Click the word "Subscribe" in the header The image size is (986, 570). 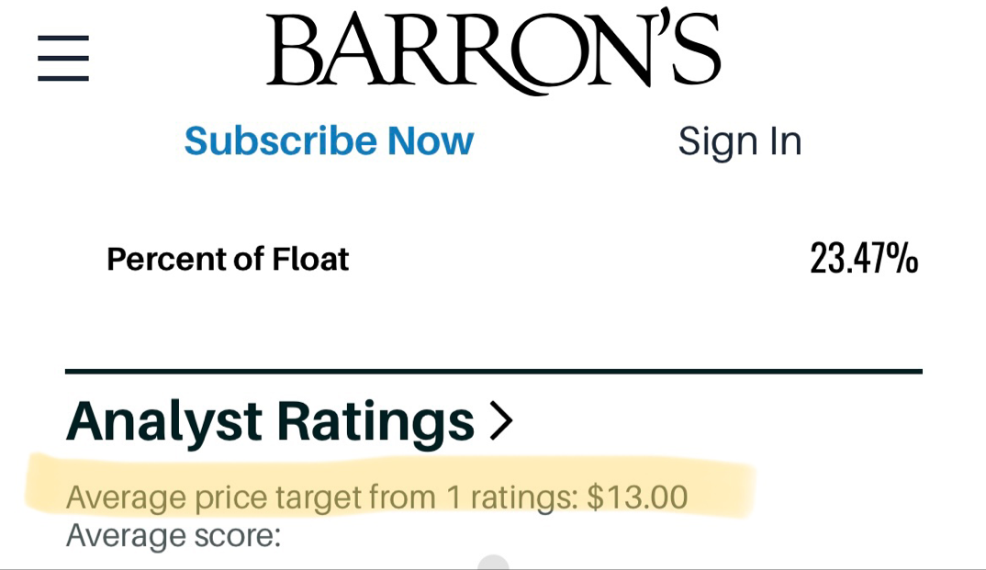[x=281, y=141]
